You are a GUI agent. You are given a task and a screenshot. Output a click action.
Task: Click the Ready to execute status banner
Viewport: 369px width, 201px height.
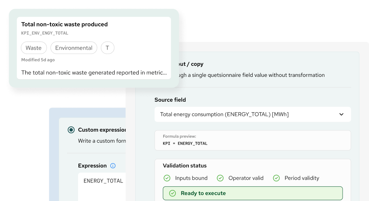coord(252,194)
